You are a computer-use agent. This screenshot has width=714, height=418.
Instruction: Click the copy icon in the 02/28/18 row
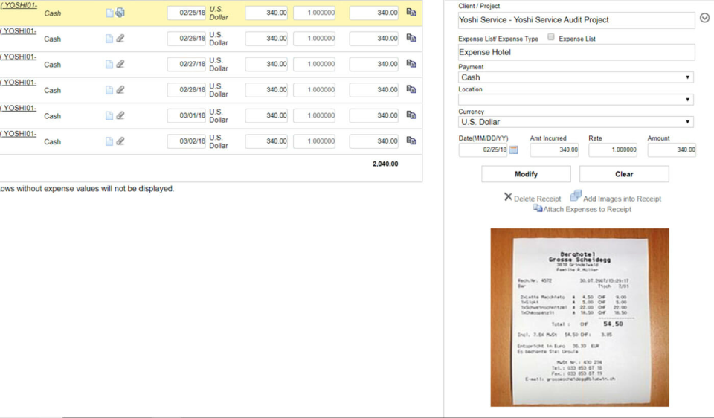411,89
